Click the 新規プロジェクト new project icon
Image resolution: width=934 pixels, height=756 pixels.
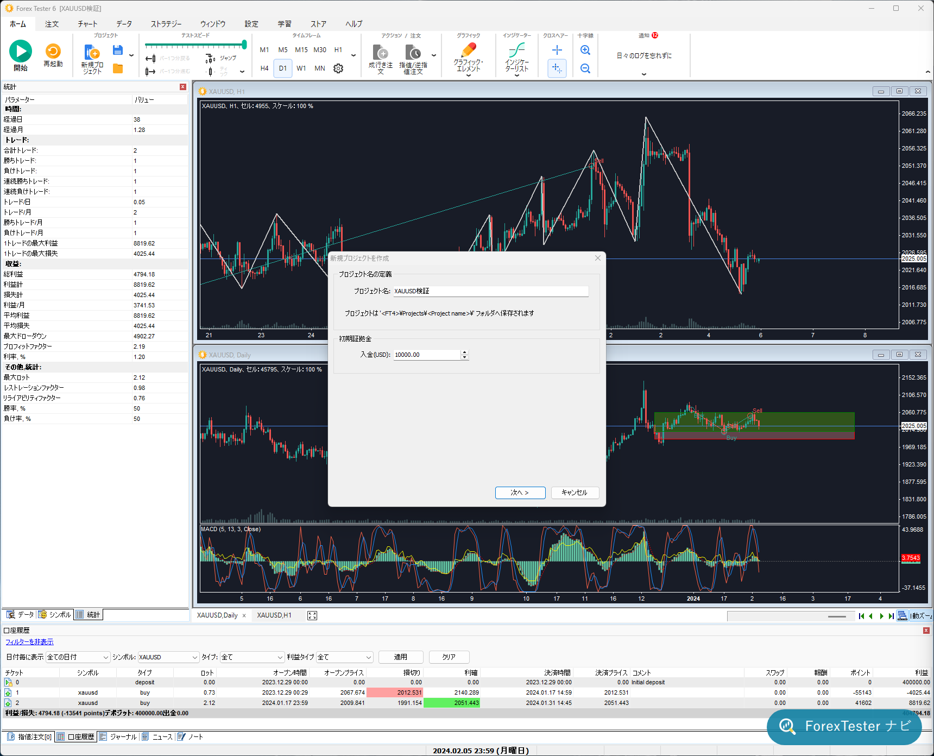(92, 52)
